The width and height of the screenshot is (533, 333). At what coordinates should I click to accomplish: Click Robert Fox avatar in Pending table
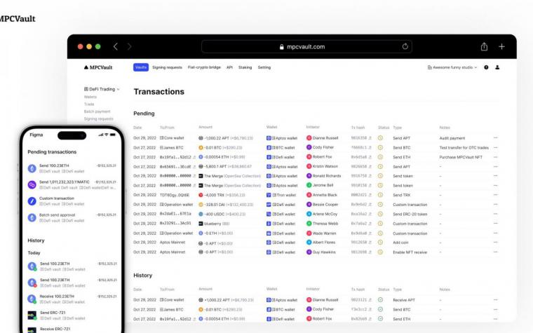[x=309, y=157]
